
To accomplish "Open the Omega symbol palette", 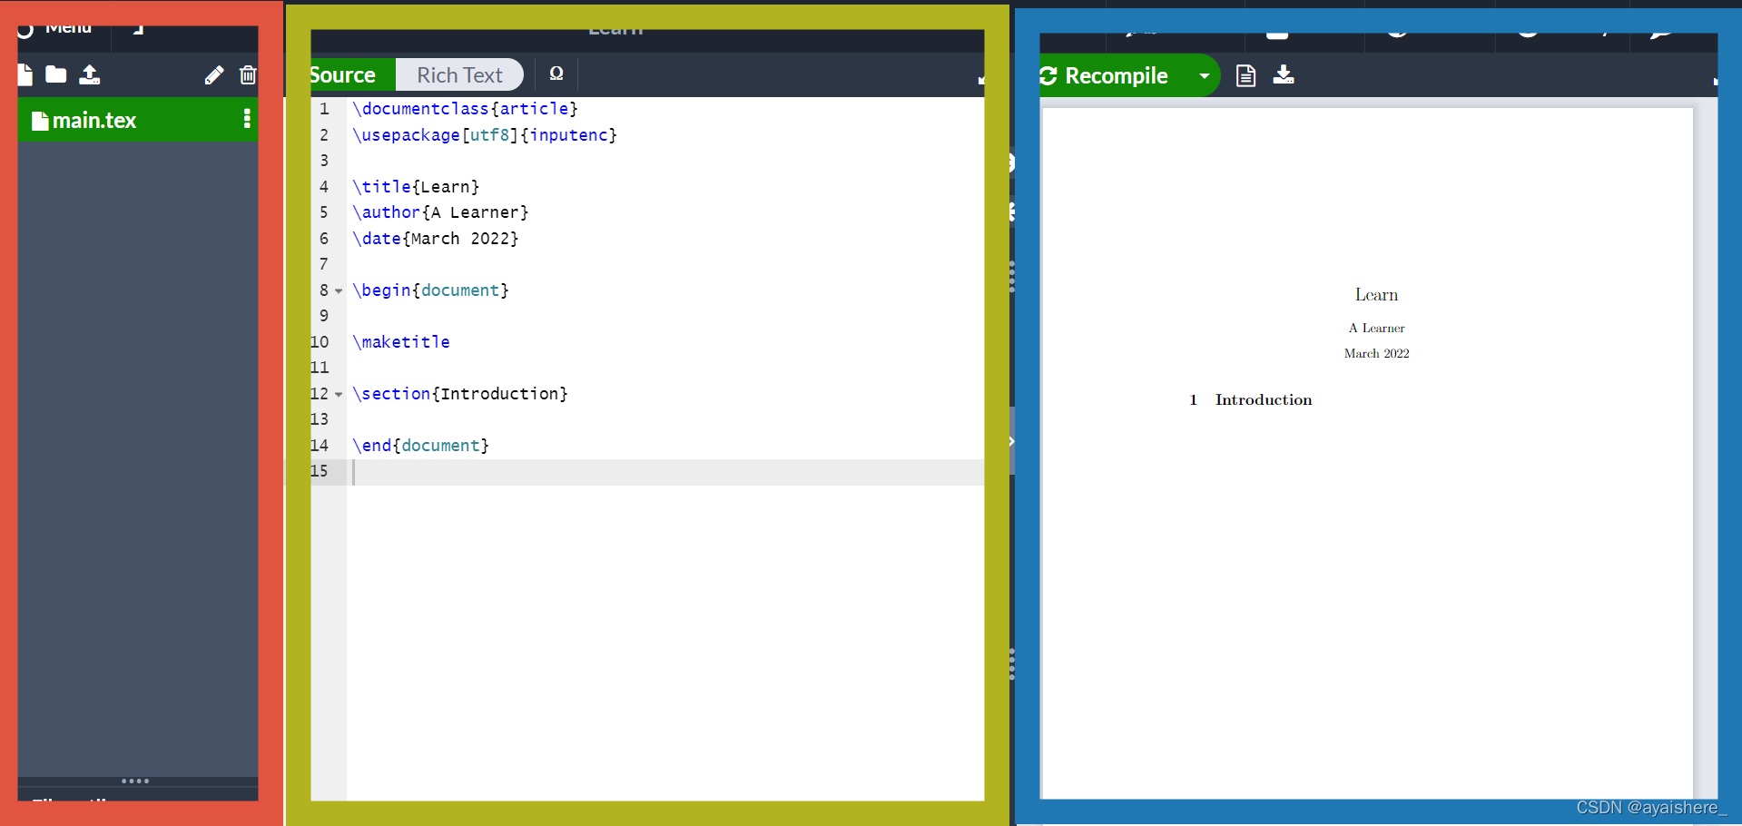I will [556, 74].
